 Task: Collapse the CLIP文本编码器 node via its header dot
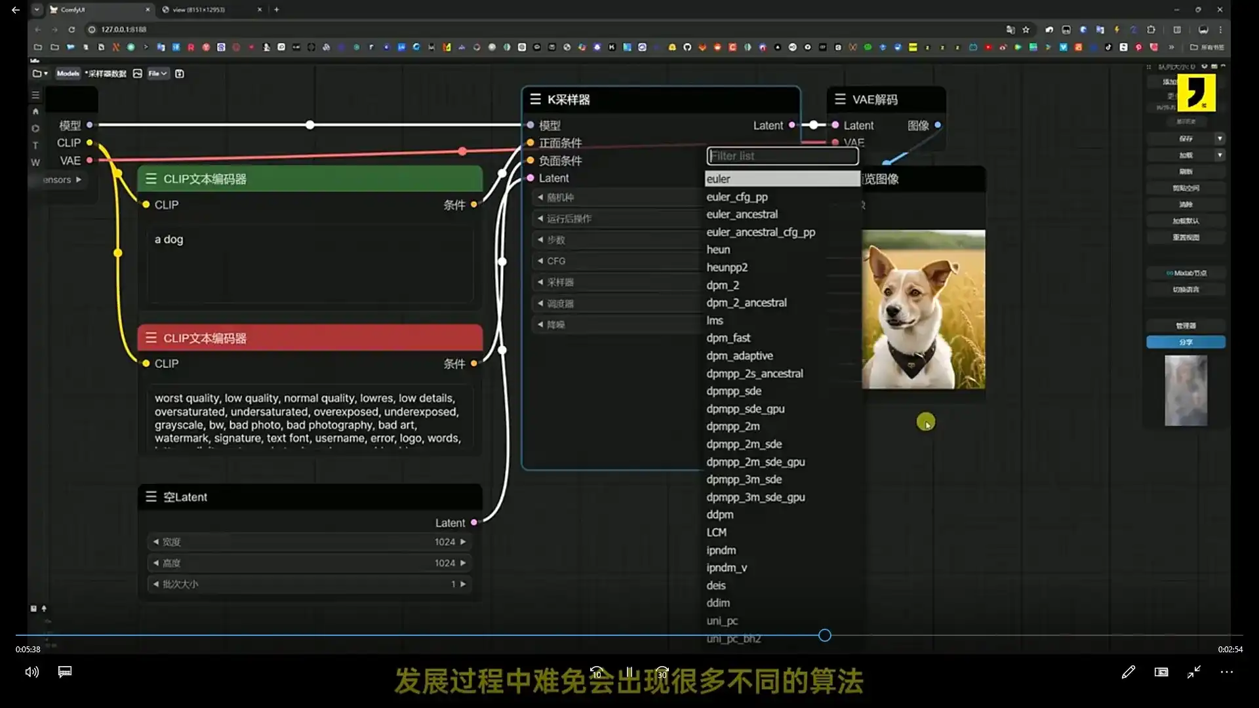coord(151,178)
